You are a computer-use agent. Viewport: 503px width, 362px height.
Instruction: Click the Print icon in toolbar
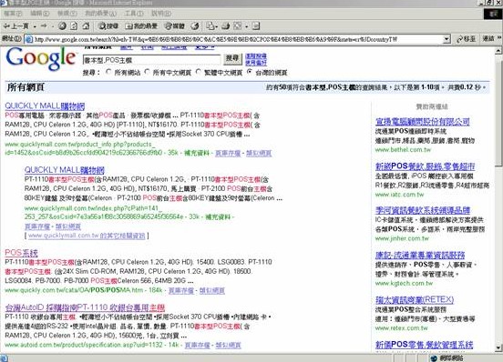click(226, 26)
